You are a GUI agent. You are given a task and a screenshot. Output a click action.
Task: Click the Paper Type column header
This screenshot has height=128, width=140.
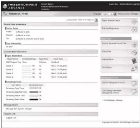[x=58, y=59]
